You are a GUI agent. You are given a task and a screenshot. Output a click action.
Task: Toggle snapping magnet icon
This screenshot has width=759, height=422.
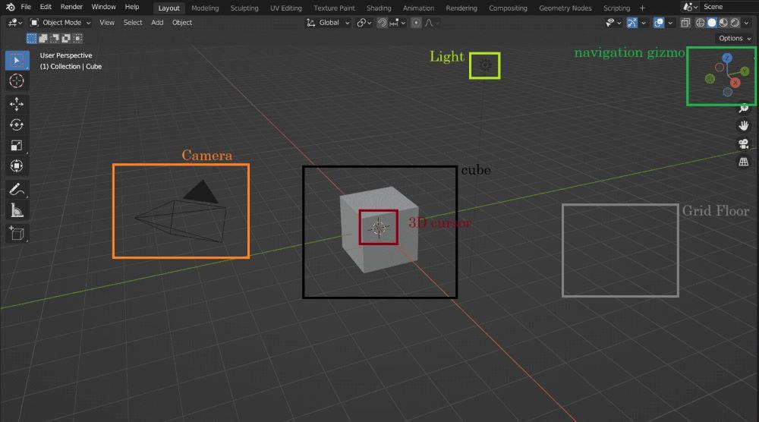(x=382, y=23)
